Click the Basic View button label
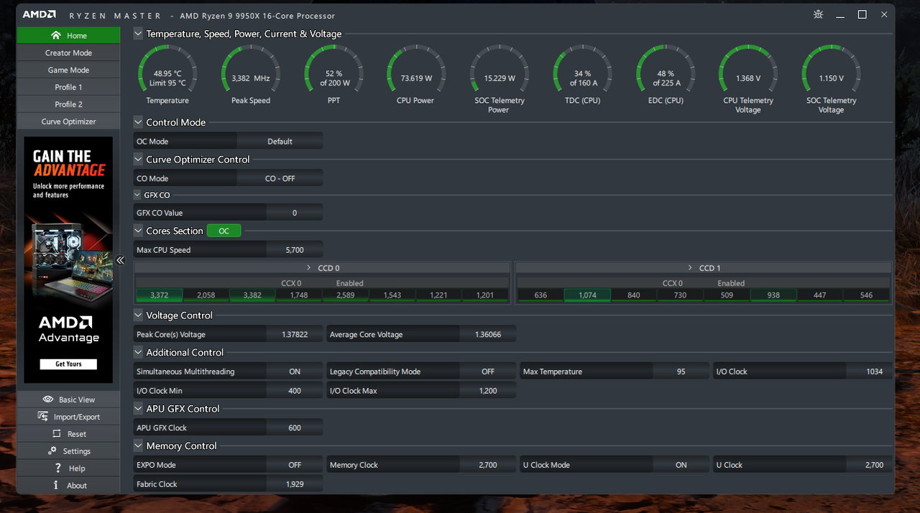 [77, 399]
